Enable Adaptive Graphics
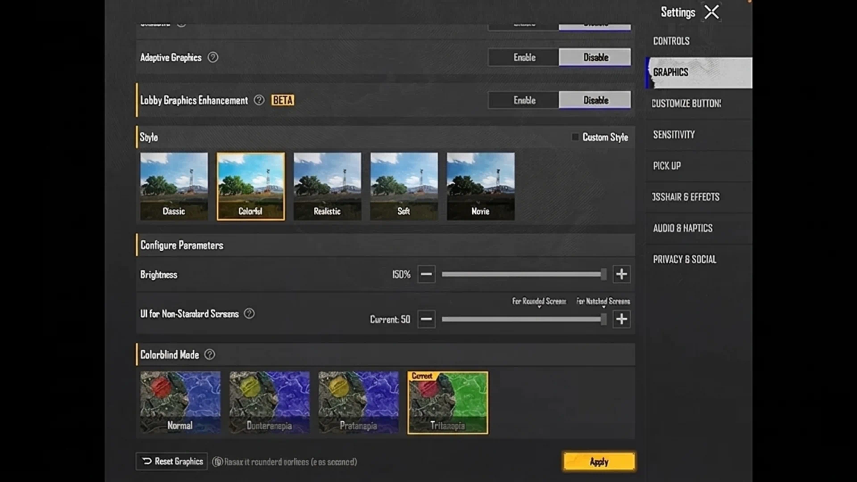Screen dimensions: 857x482 (x=524, y=57)
